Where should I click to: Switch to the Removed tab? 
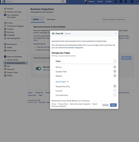click(x=51, y=19)
